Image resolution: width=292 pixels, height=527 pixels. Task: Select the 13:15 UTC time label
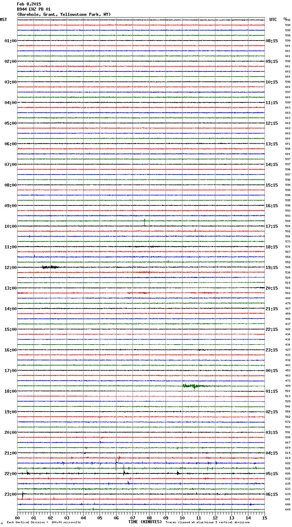pyautogui.click(x=272, y=144)
